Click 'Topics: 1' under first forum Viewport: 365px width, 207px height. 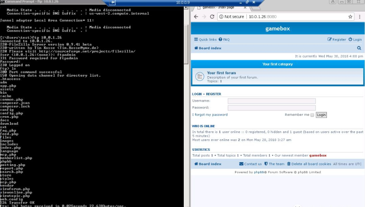click(214, 81)
